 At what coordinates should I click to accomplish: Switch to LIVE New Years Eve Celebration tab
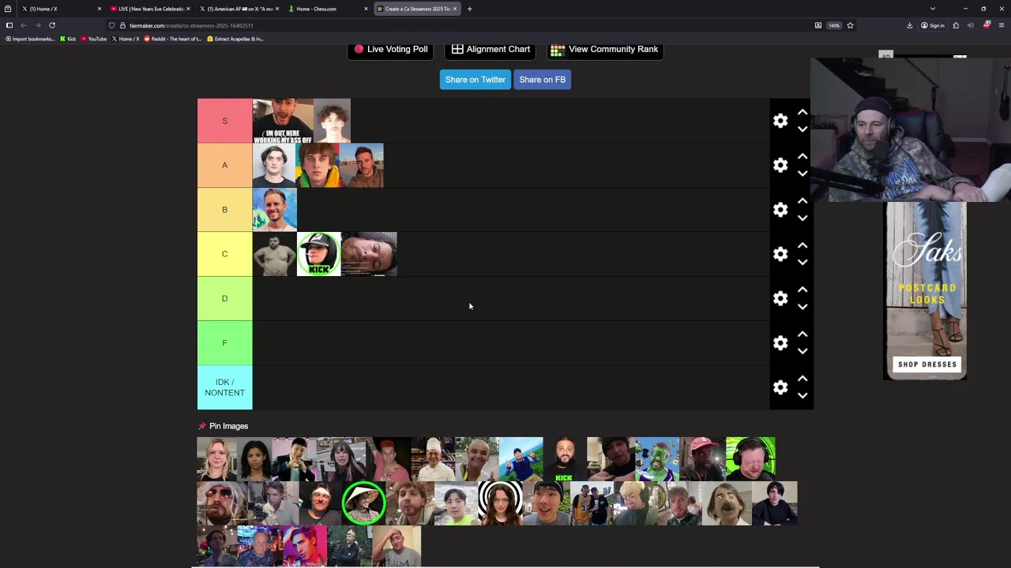pyautogui.click(x=148, y=9)
